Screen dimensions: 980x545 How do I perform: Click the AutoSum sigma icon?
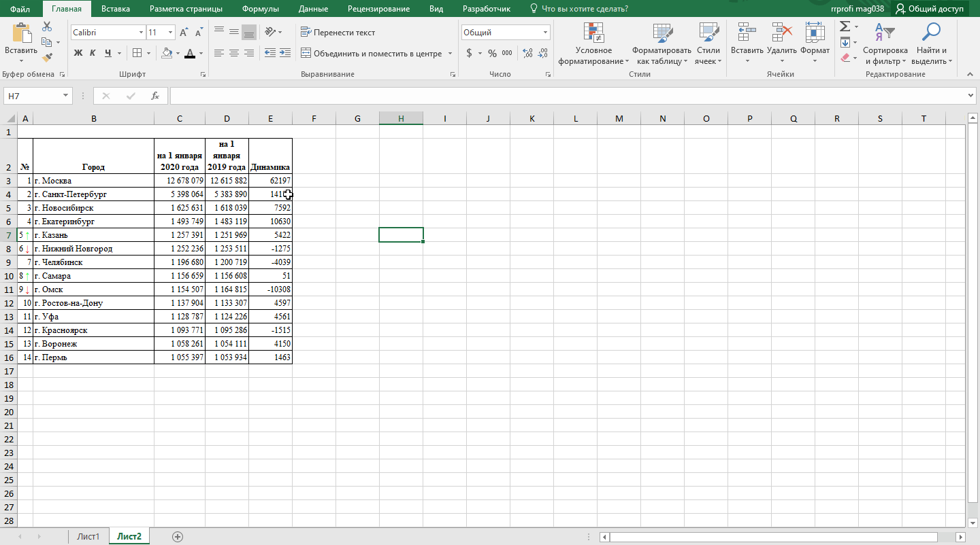click(845, 27)
